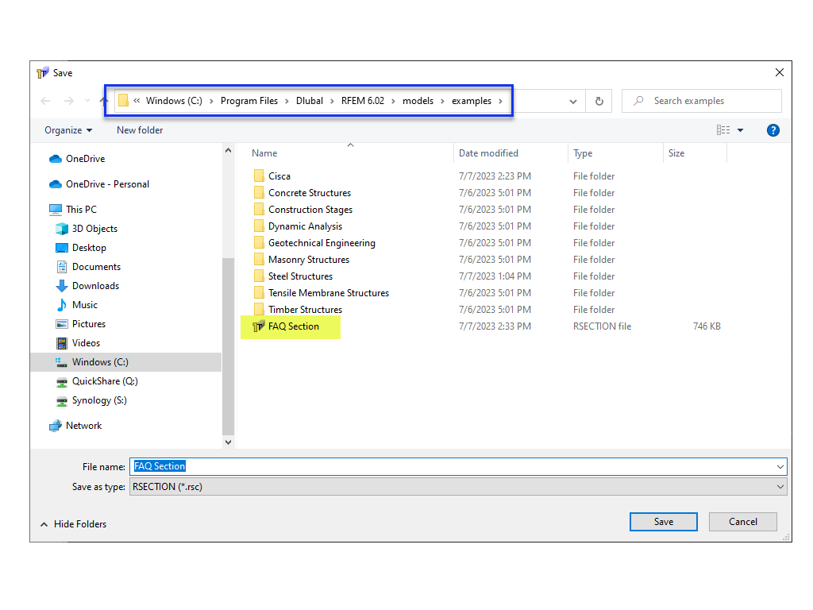The image size is (813, 610).
Task: Click the forward navigation arrow
Action: coord(67,101)
